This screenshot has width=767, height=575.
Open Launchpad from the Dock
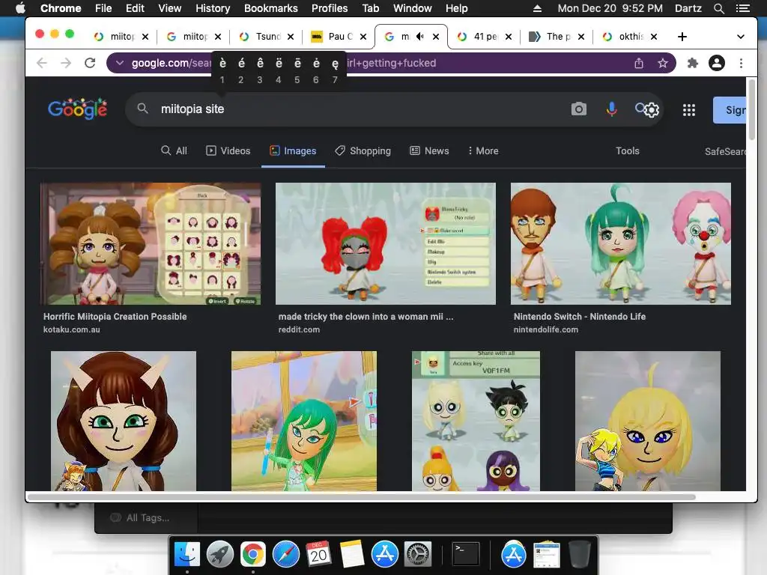click(x=219, y=555)
